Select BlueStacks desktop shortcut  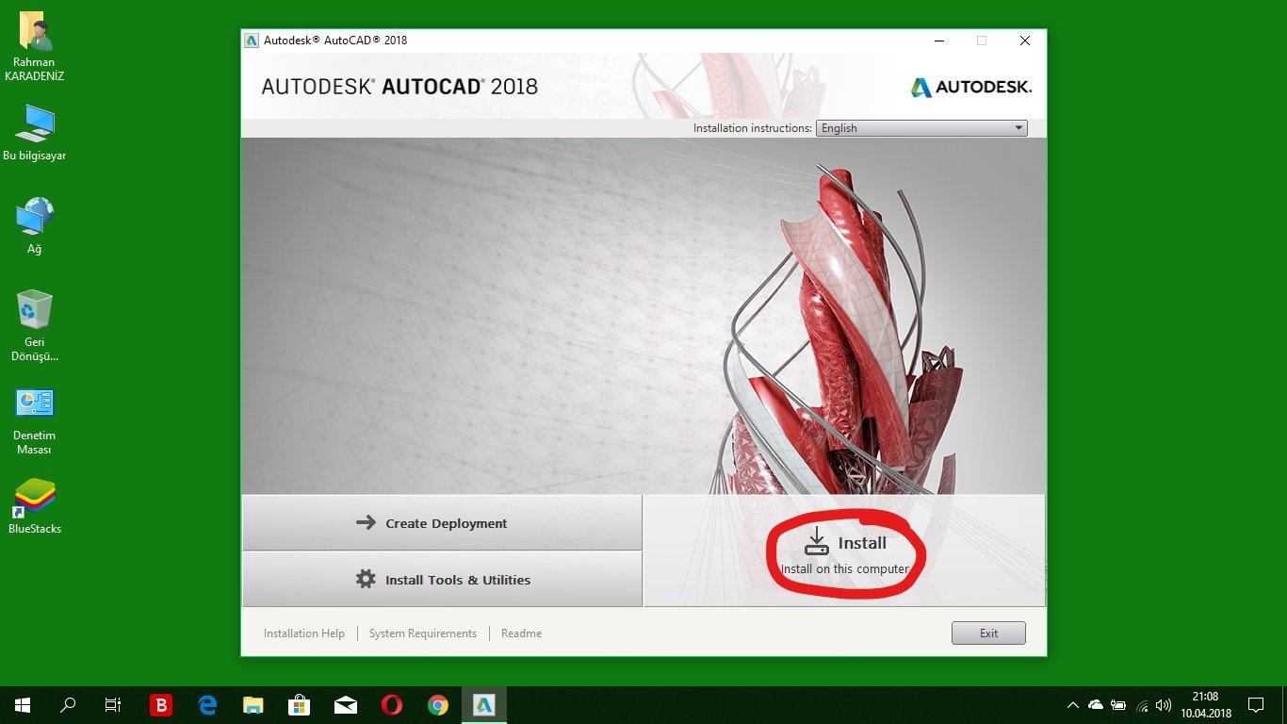[x=35, y=506]
